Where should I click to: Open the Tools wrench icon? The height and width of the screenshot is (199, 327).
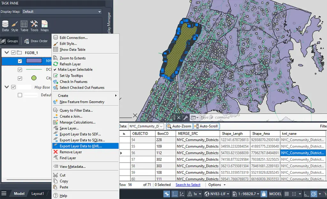34,26
